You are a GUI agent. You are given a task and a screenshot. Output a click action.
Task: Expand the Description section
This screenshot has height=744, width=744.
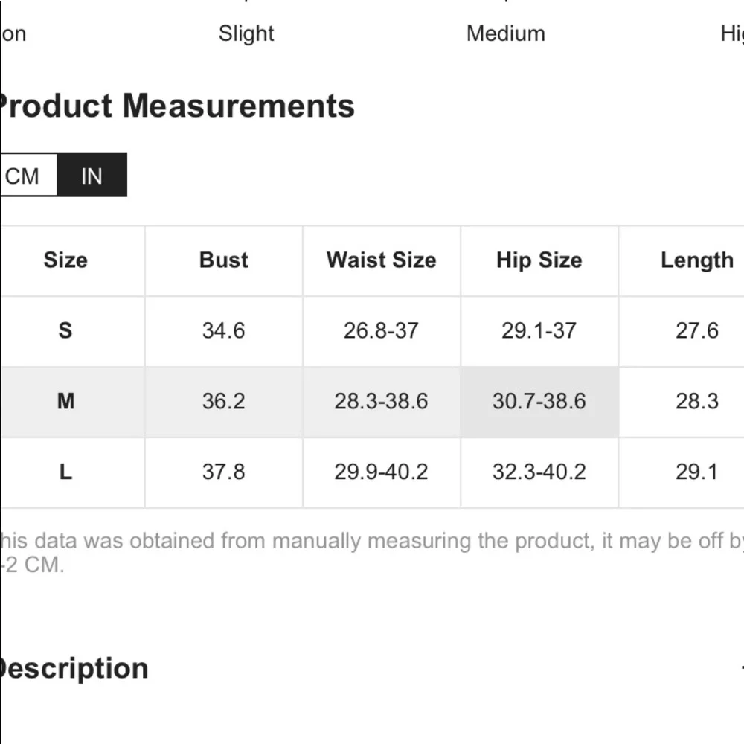click(x=74, y=668)
